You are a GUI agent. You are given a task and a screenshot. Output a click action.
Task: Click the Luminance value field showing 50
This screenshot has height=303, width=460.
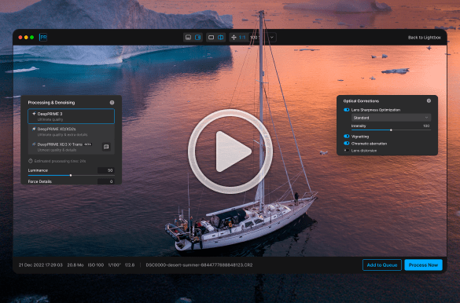pyautogui.click(x=106, y=170)
